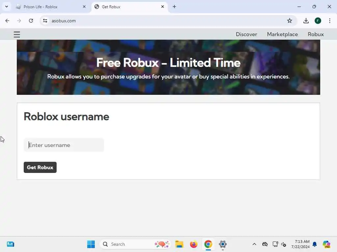Open the Marketplace nav link
This screenshot has width=337, height=252.
pyautogui.click(x=282, y=34)
